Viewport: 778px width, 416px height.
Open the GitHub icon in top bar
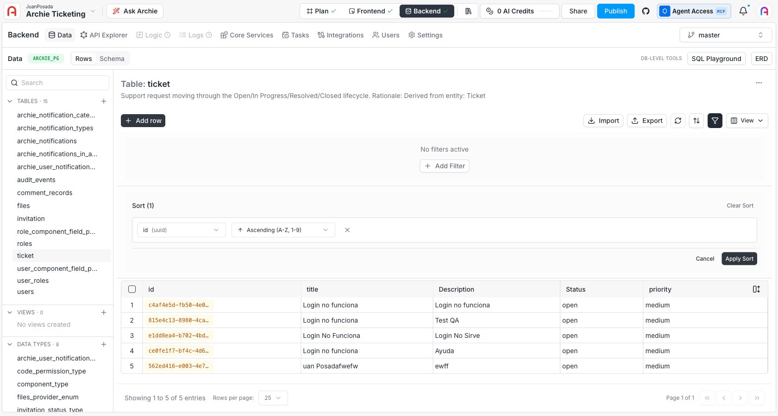(x=646, y=11)
